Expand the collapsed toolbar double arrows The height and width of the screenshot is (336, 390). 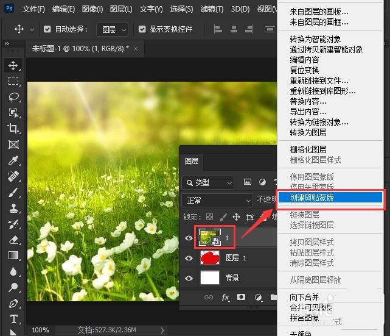pyautogui.click(x=7, y=44)
